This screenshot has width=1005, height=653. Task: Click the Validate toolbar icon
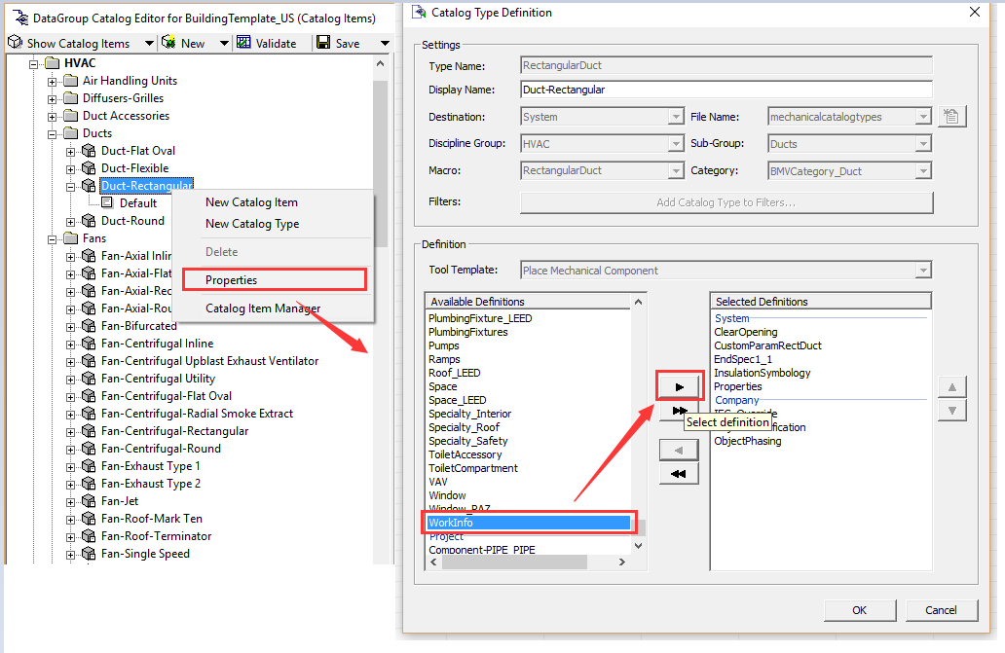point(243,42)
